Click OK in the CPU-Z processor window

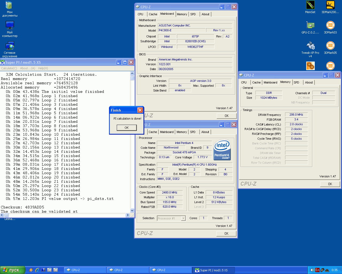tap(226, 233)
